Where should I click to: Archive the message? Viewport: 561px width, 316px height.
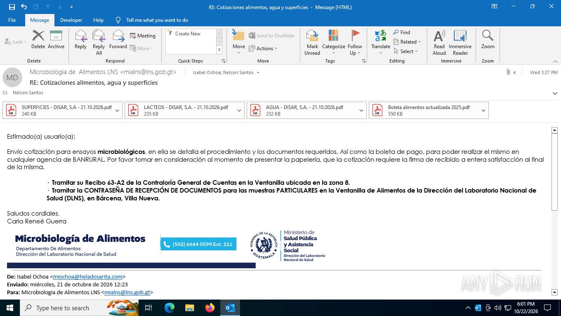[x=56, y=39]
